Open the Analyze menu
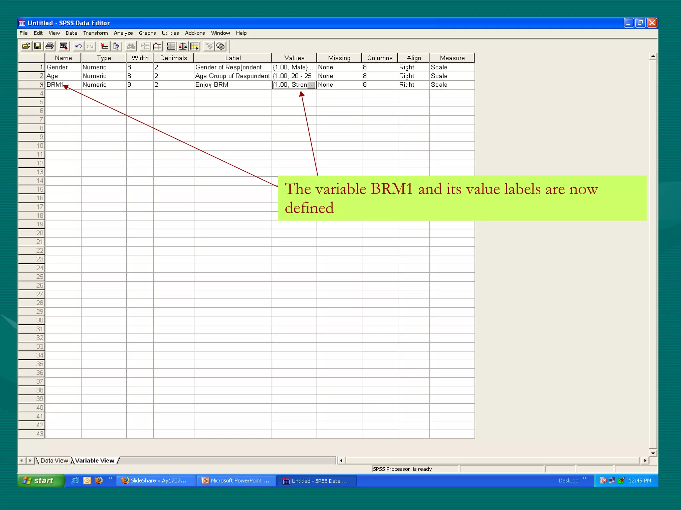The height and width of the screenshot is (510, 681). 123,33
